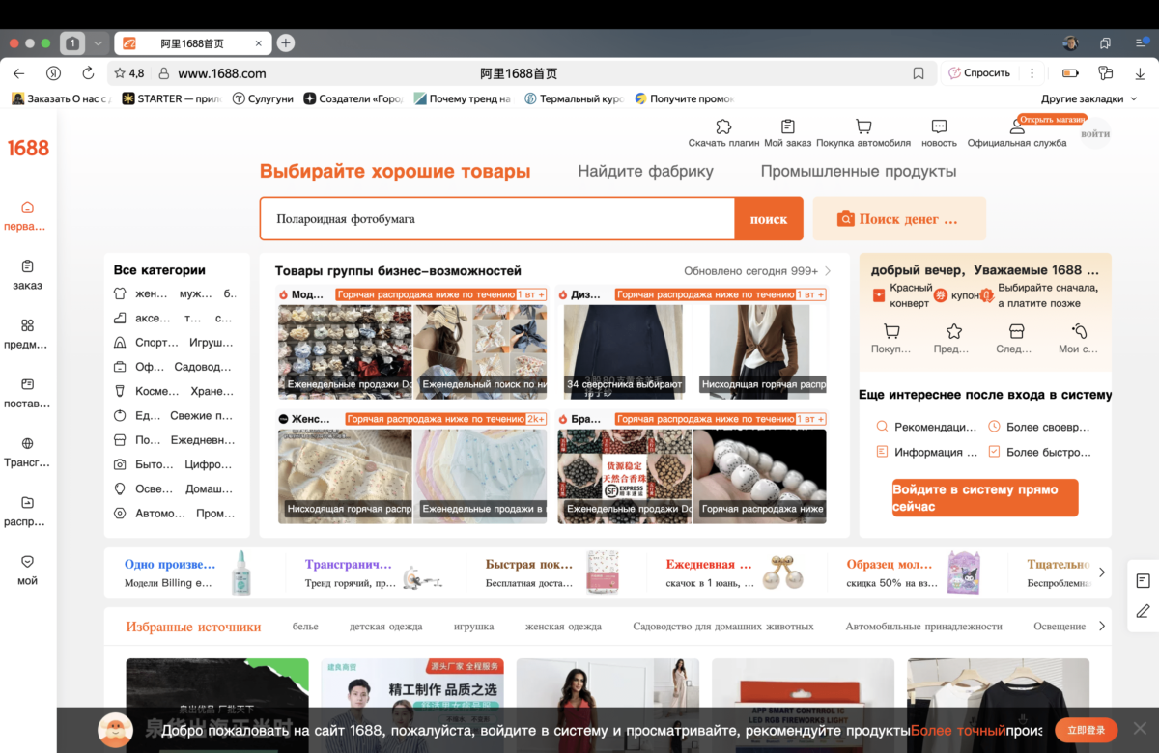
Task: Click the 'След…' shop icon in user panel
Action: tap(1016, 330)
